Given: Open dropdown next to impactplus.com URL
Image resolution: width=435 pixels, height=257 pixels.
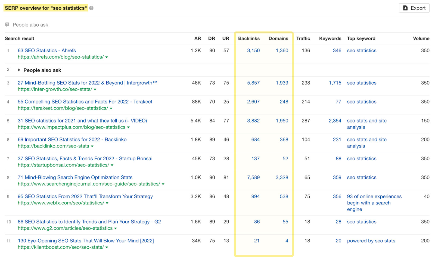Looking at the screenshot, I should pos(128,127).
